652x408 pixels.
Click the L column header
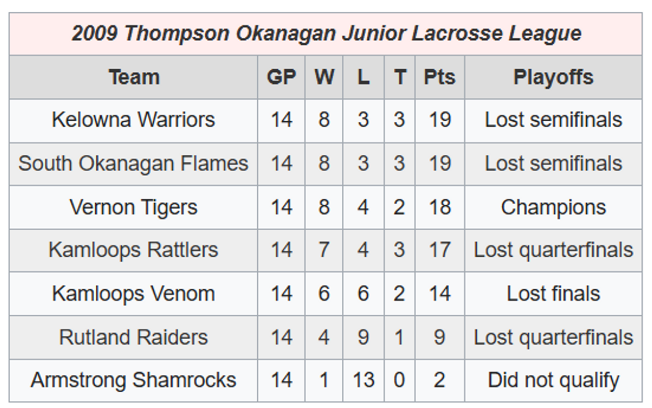pos(363,77)
